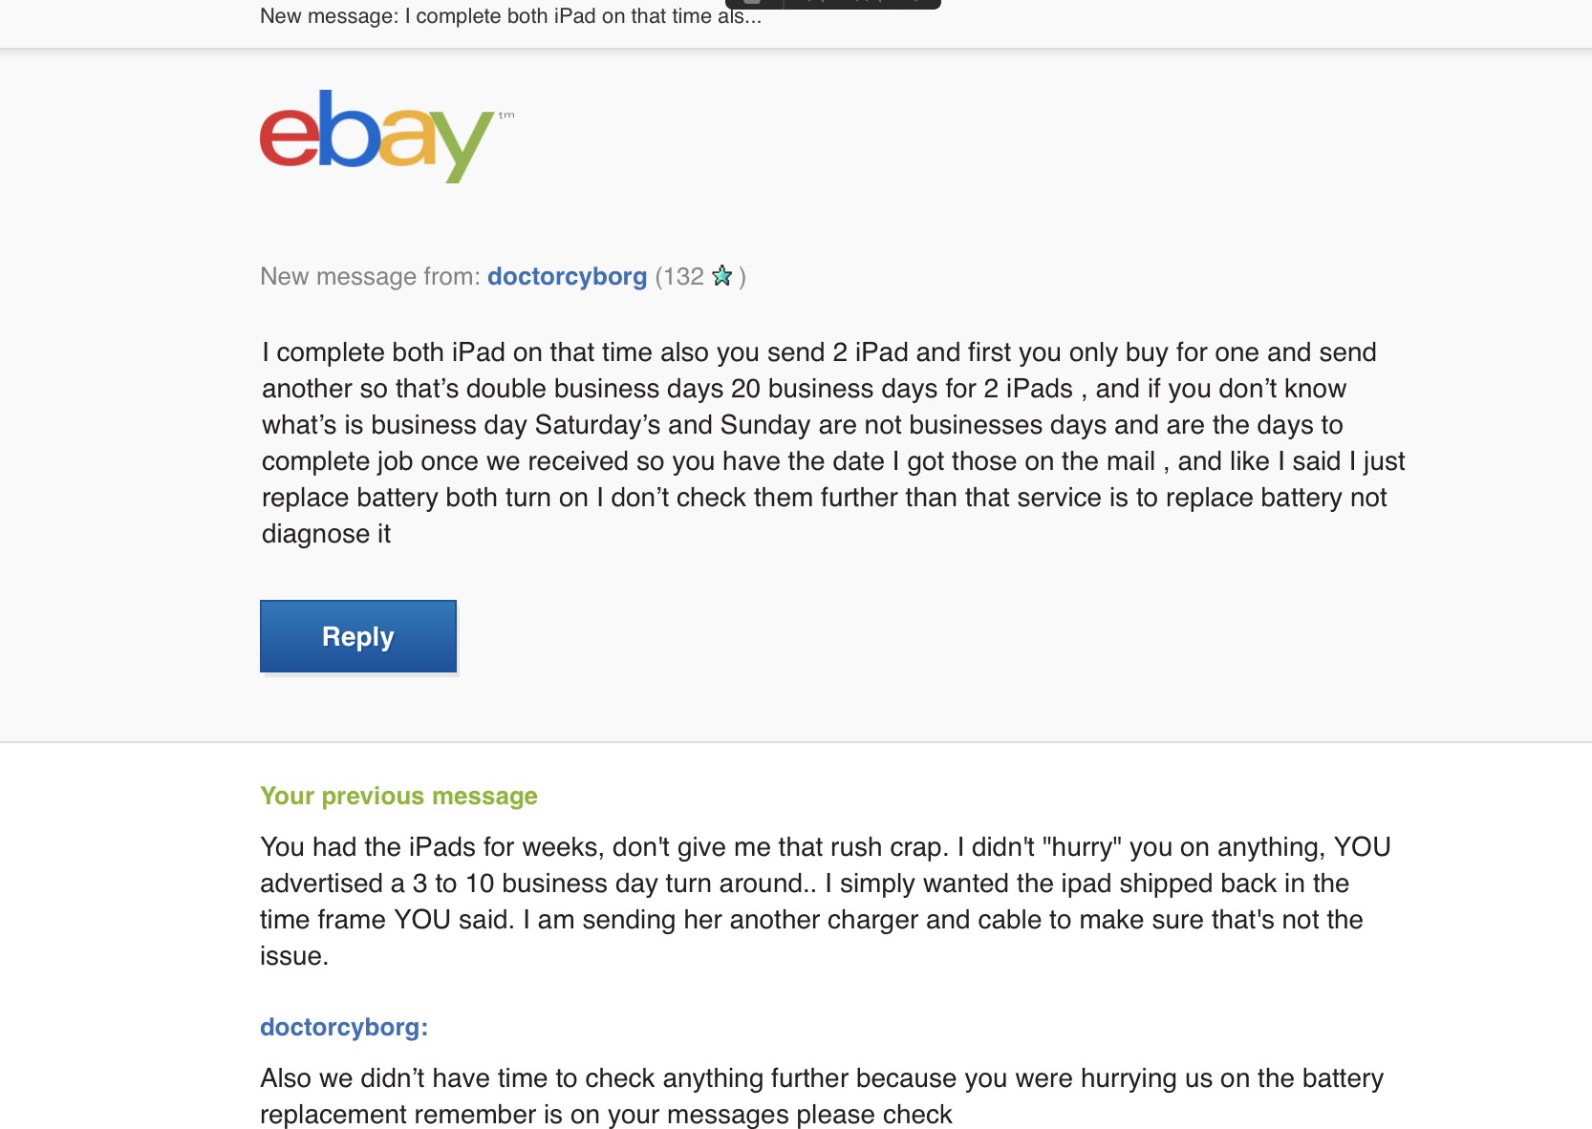This screenshot has width=1592, height=1129.
Task: Click the quoted text about battery replacement
Action: click(822, 1096)
